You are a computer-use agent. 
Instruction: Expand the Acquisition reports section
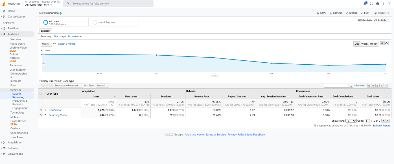coord(15,143)
